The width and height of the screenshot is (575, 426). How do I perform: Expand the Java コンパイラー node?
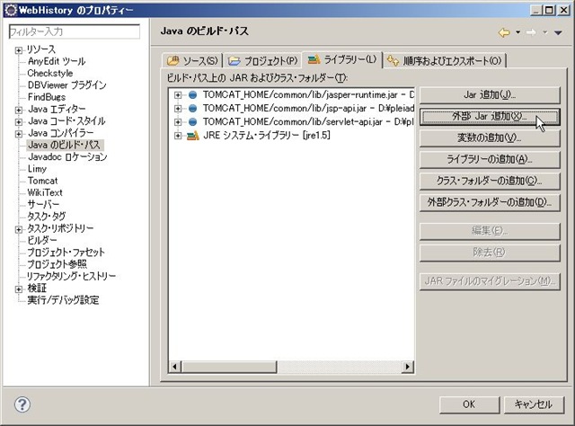click(18, 134)
